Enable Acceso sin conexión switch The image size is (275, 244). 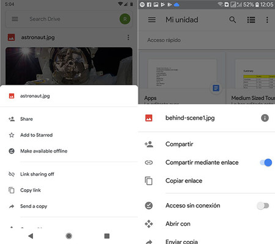pyautogui.click(x=263, y=206)
